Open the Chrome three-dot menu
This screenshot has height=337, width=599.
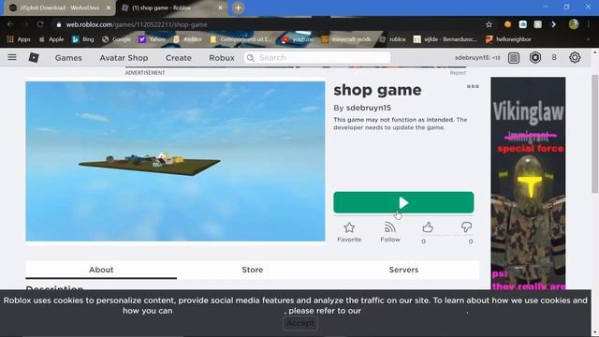(x=589, y=24)
